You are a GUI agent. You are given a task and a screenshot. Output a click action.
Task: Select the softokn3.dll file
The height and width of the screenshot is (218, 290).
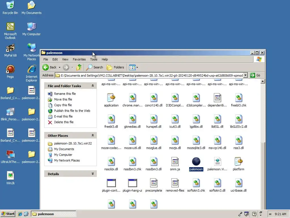coord(217,185)
